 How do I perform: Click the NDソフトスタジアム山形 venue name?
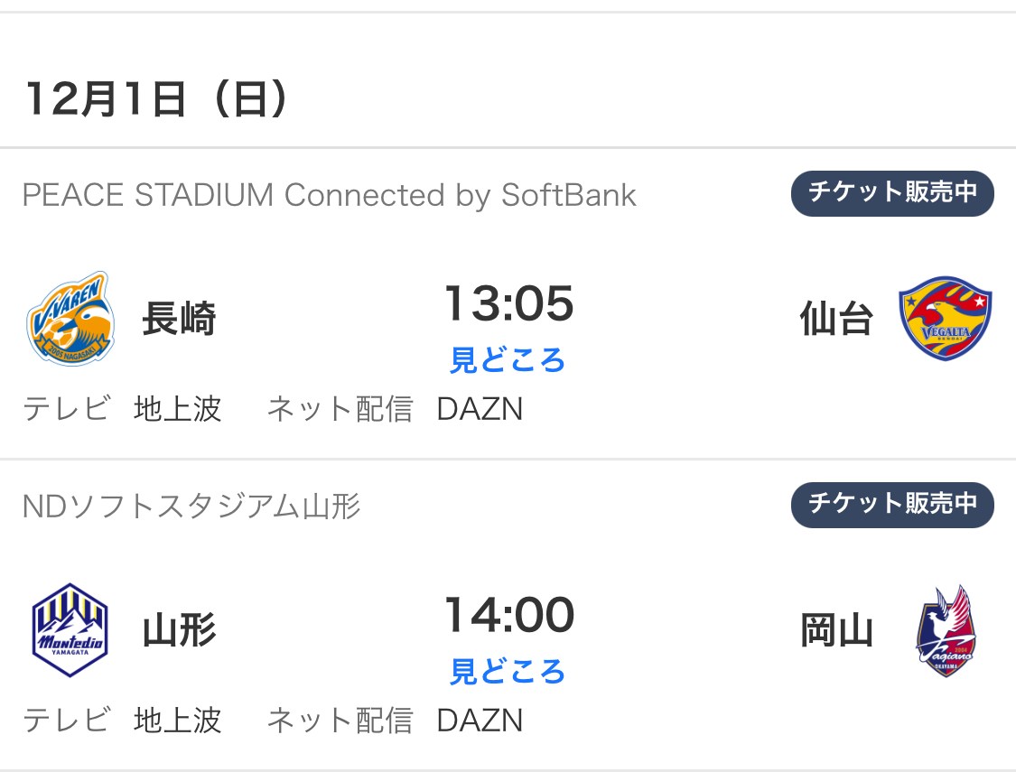(x=191, y=507)
